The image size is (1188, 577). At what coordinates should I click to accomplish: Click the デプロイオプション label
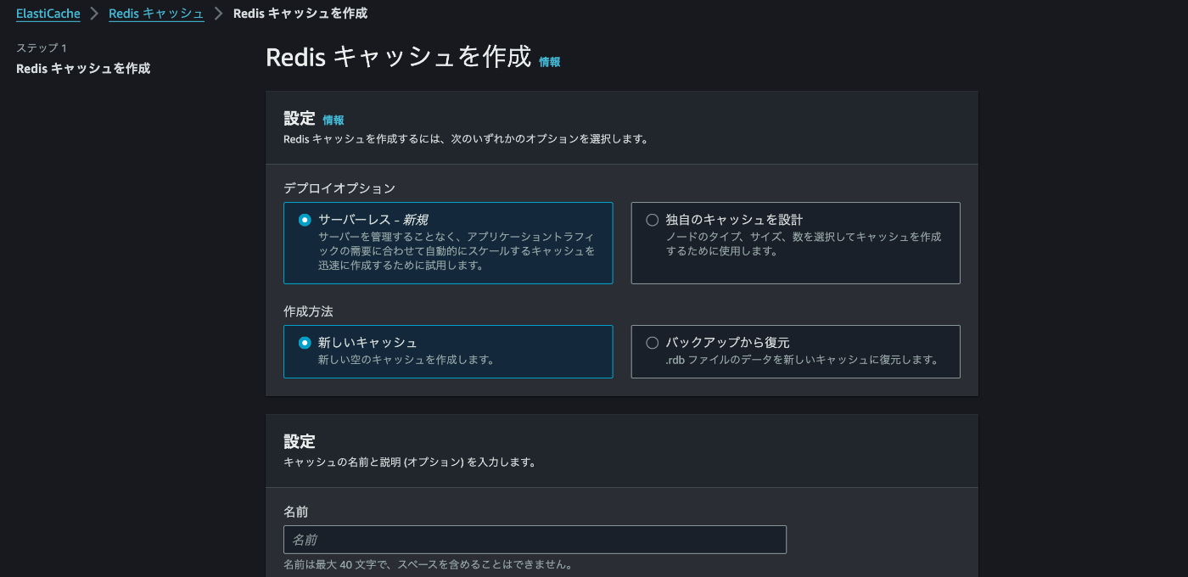click(339, 188)
